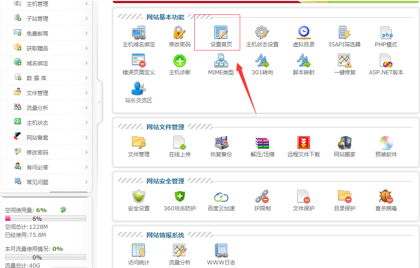Click 网站基本功能 section heading
The height and width of the screenshot is (268, 420).
click(x=165, y=17)
